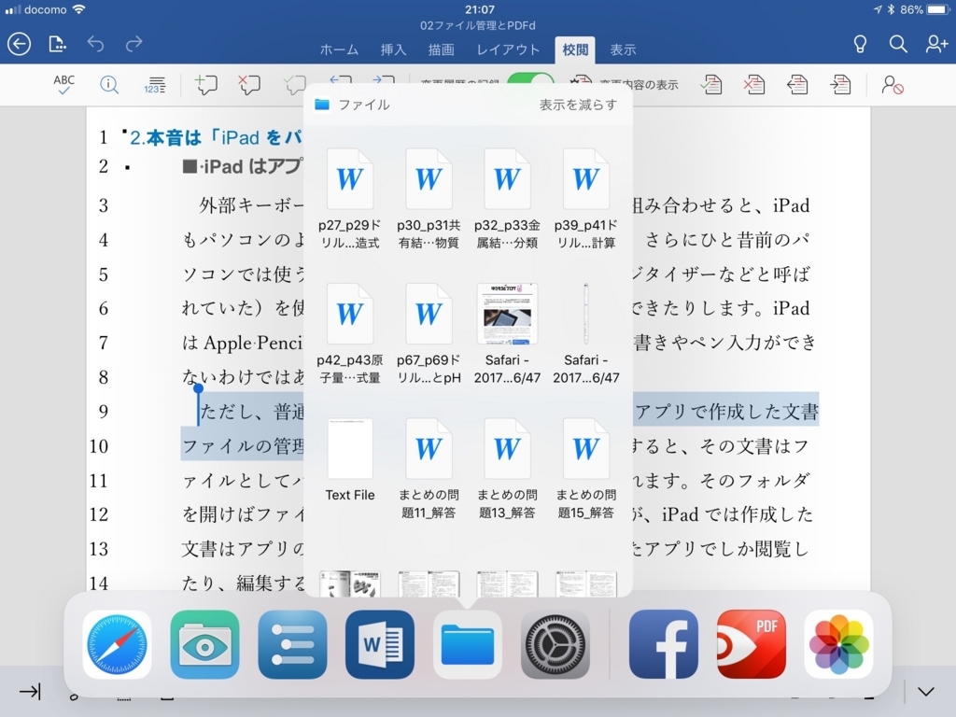Open the Text File document
Viewport: 956px width, 717px height.
pyautogui.click(x=350, y=461)
